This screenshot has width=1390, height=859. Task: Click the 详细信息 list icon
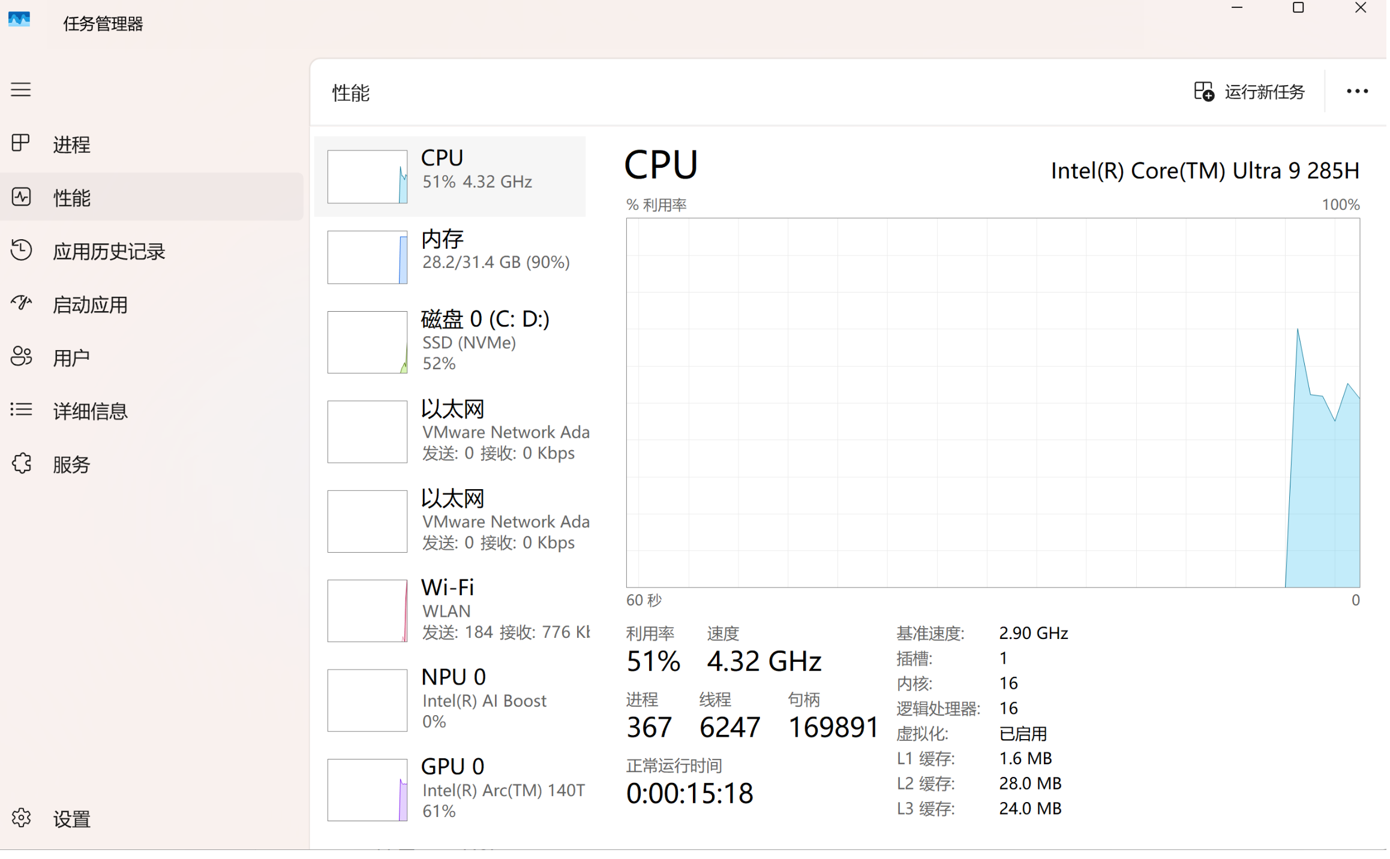pos(21,409)
